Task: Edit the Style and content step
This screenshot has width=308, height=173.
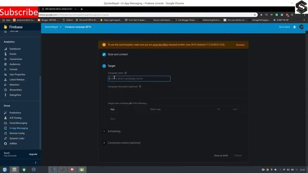Action: [104, 54]
